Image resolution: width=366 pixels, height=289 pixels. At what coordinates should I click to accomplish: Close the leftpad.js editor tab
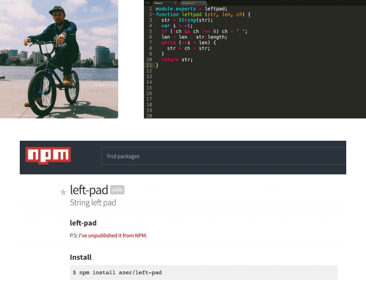pos(176,3)
